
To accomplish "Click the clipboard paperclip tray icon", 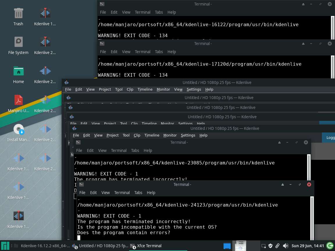I will [x=277, y=246].
